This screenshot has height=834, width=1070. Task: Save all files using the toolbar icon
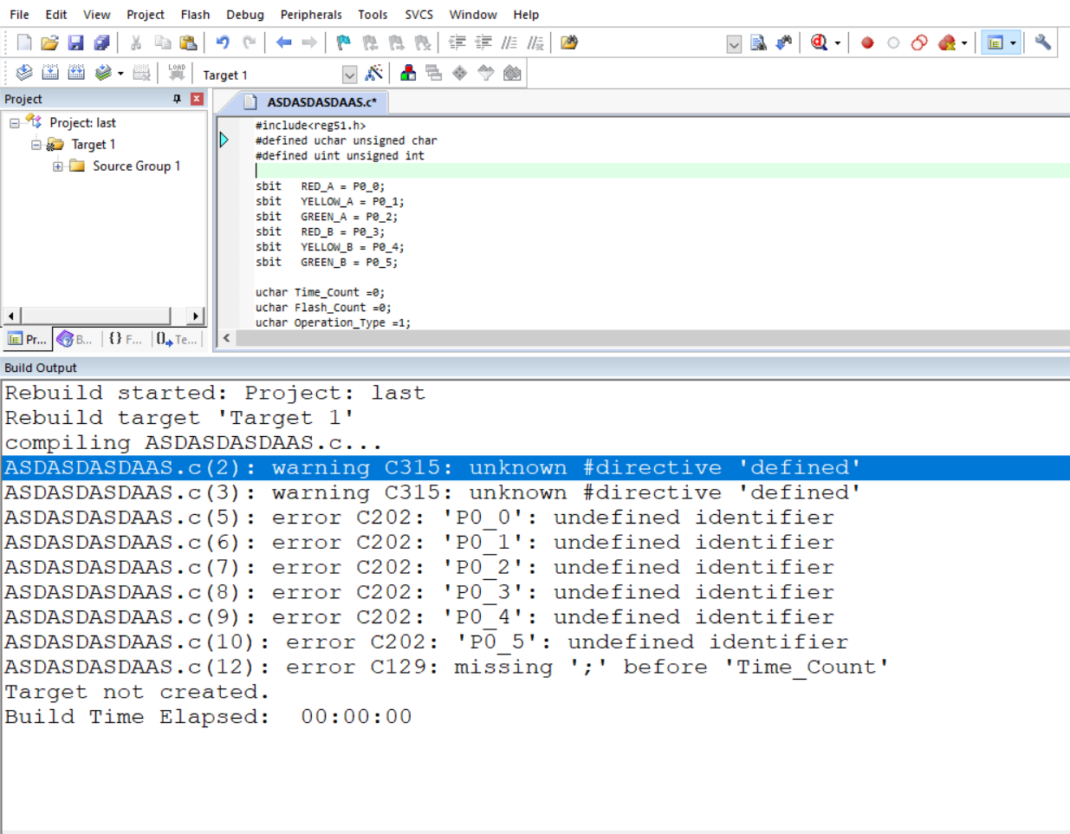[x=101, y=42]
